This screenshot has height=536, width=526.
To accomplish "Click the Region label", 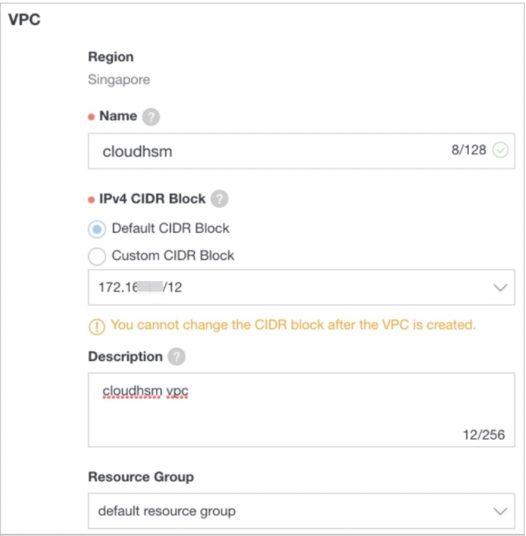I will pos(111,57).
